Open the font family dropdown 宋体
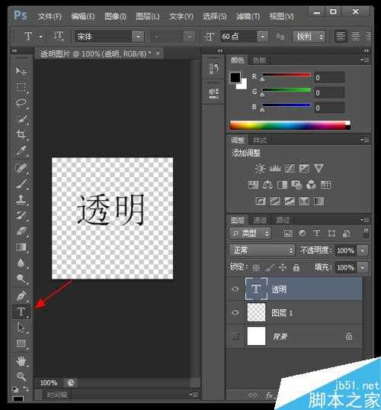 138,37
